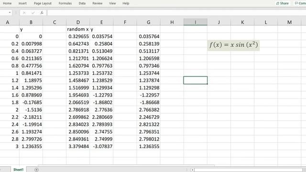Image resolution: width=306 pixels, height=172 pixels.
Task: Select the 'y' header in column B
Action: pyautogui.click(x=31, y=29)
